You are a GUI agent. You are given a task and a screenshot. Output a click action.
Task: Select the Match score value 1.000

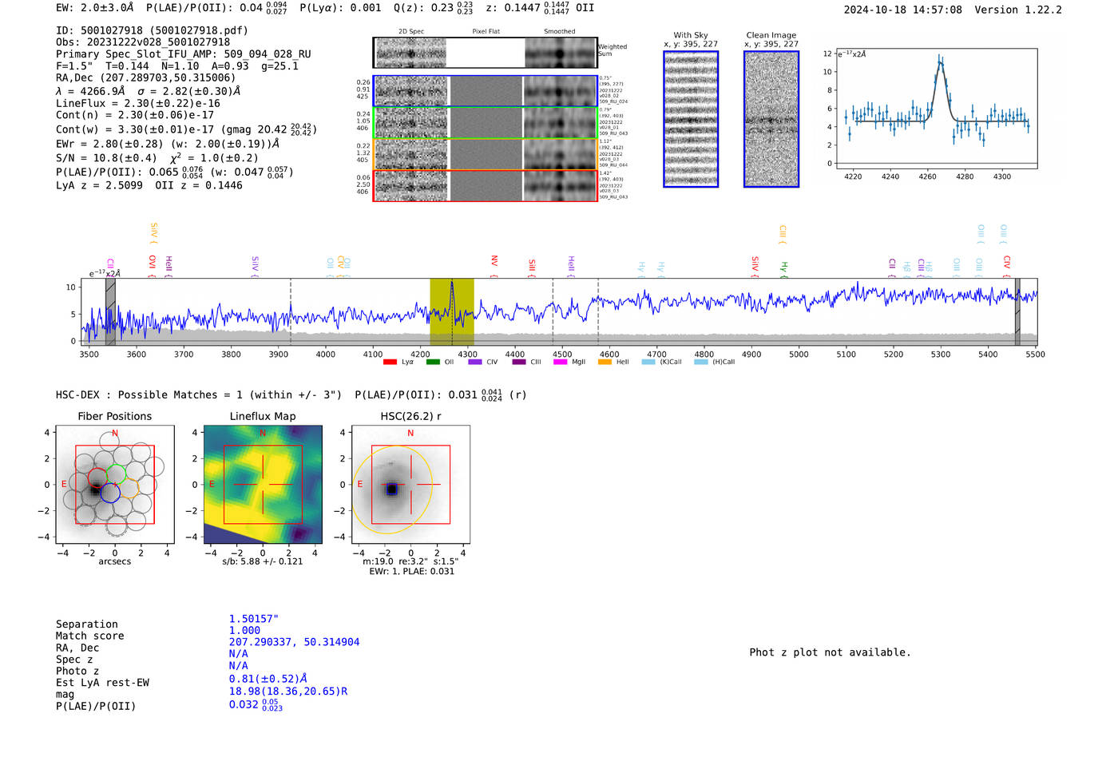244,631
